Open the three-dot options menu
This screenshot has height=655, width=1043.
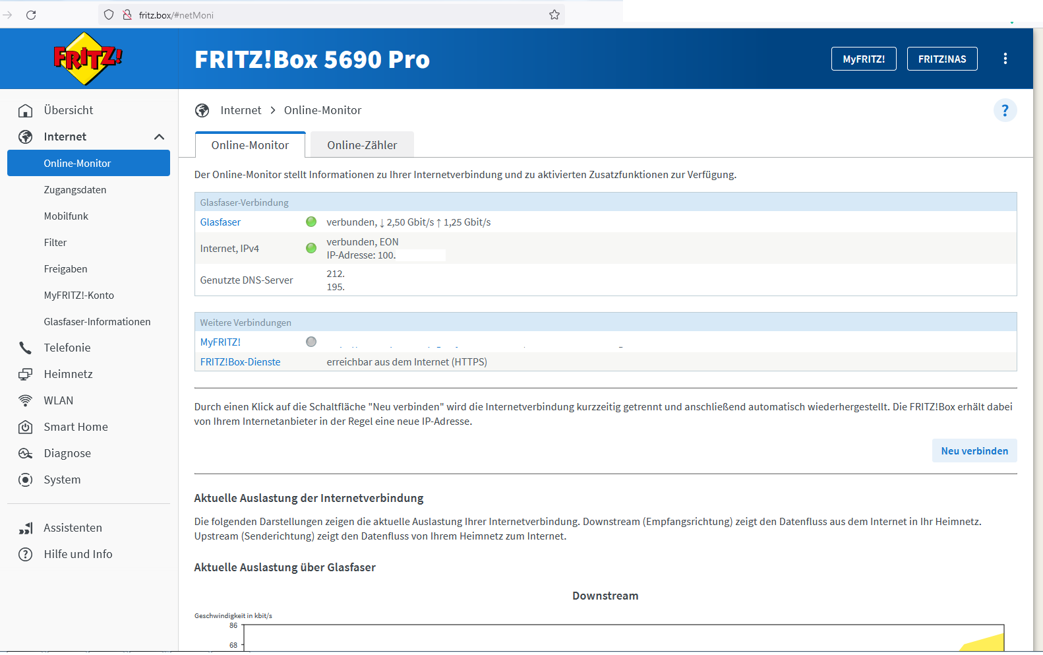1005,59
